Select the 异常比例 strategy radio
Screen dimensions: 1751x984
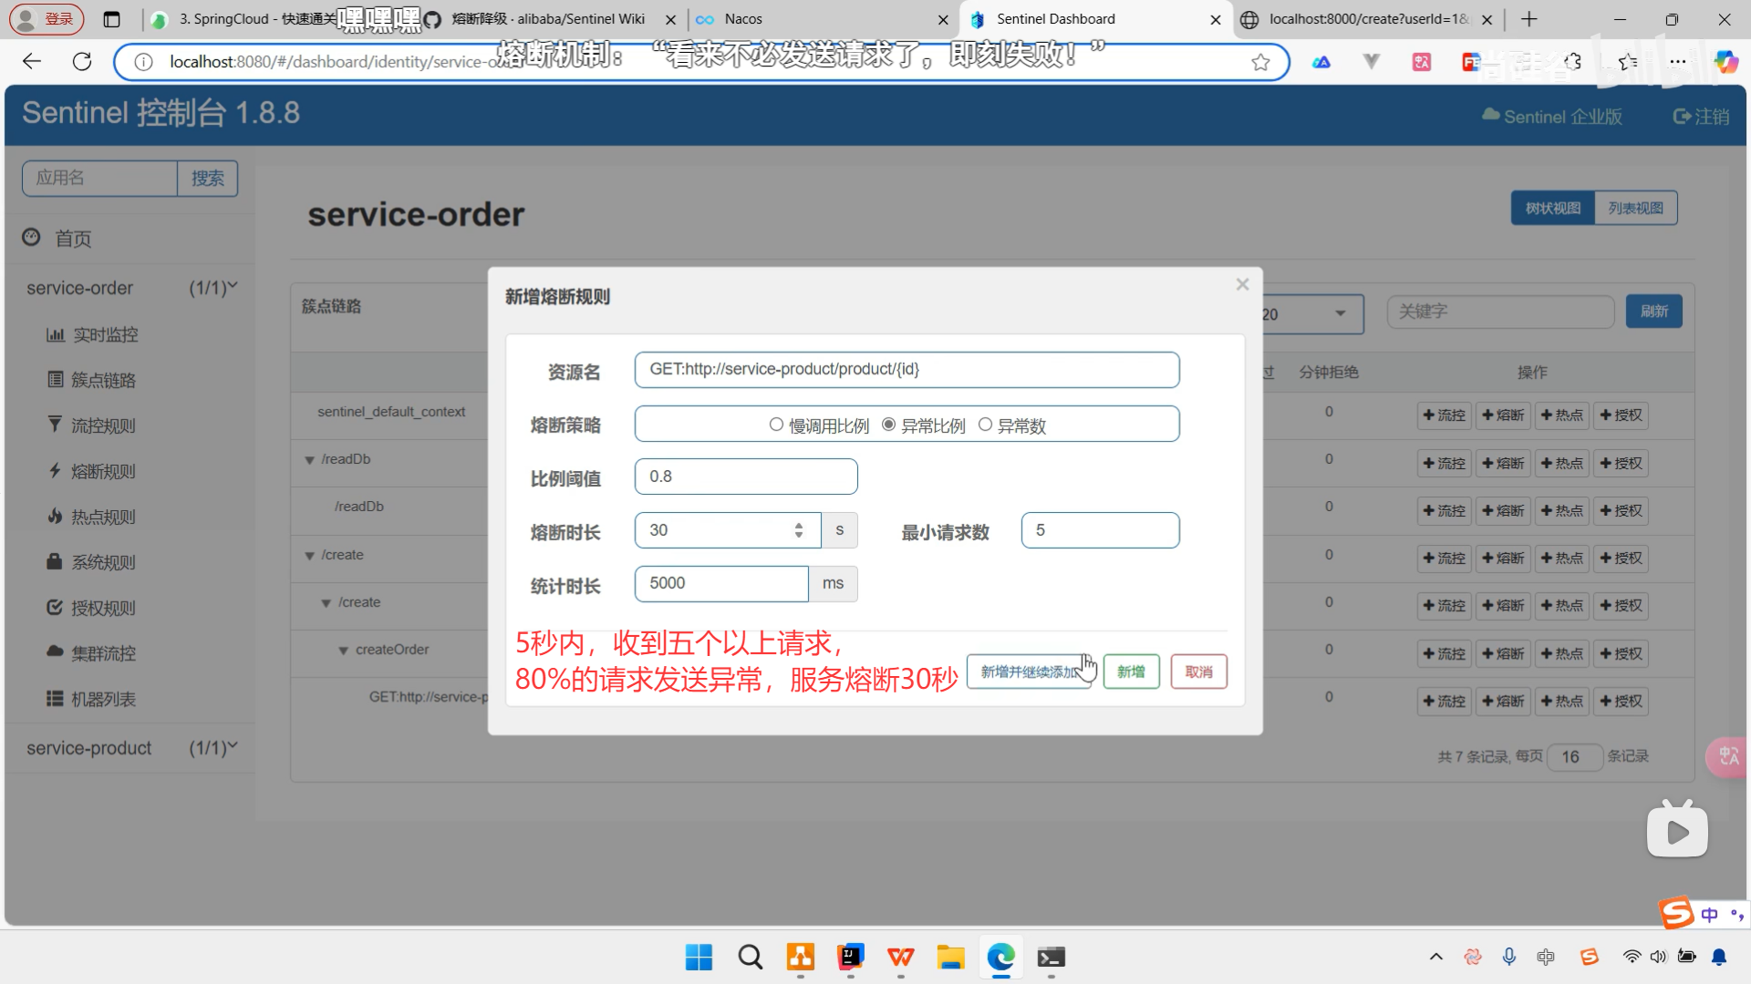coord(888,425)
